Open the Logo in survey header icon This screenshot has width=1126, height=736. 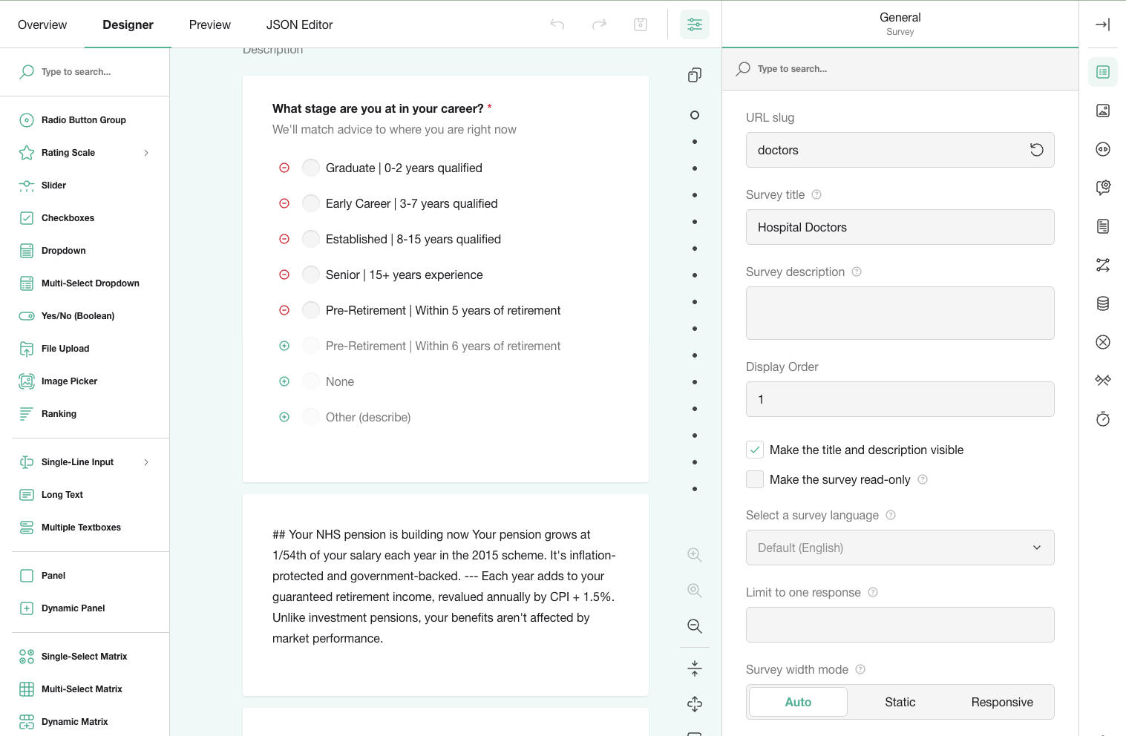point(1103,111)
